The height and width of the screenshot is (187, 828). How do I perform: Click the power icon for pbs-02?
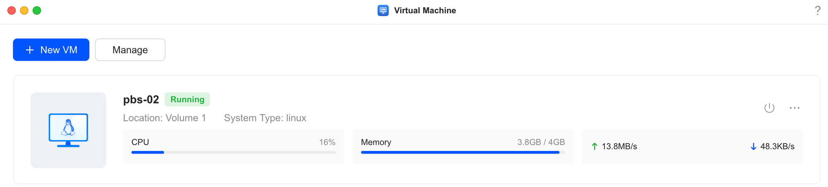pyautogui.click(x=769, y=108)
